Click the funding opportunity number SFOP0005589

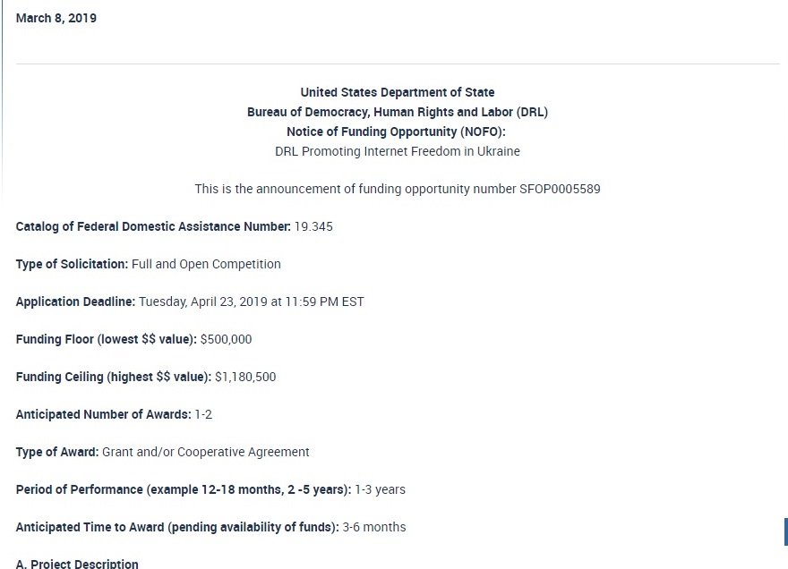[560, 189]
